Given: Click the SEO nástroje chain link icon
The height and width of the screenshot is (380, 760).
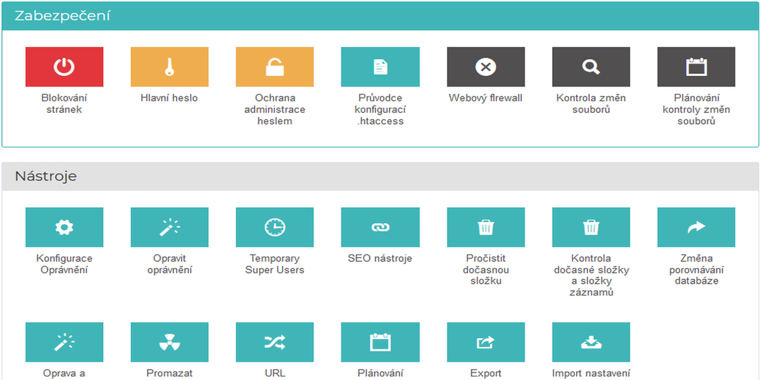Looking at the screenshot, I should (x=380, y=227).
